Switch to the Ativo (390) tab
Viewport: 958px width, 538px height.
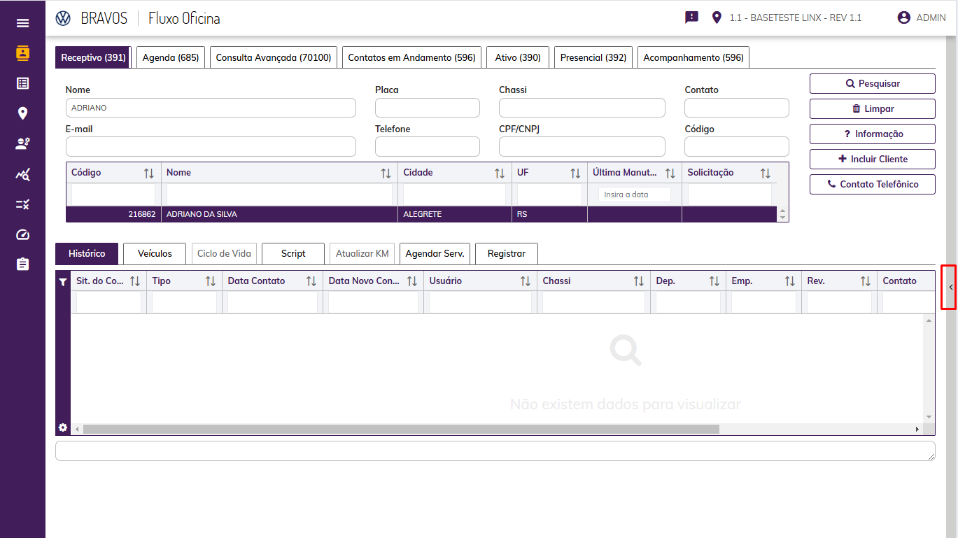(x=518, y=57)
